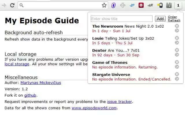Select the Louie show title
185x115 pixels.
tap(98, 38)
